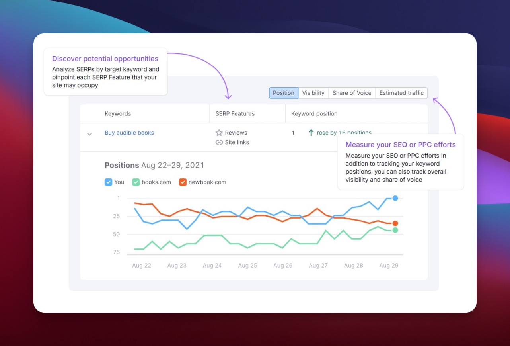Disable the books.com series checkbox

click(137, 182)
